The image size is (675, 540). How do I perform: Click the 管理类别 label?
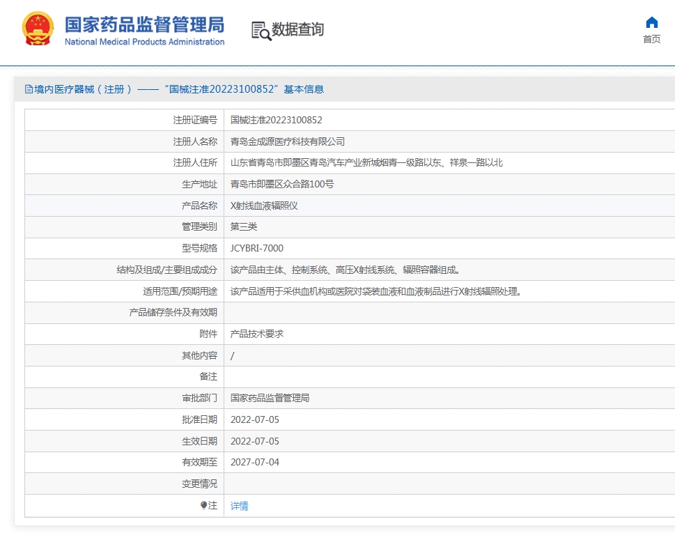pos(199,226)
